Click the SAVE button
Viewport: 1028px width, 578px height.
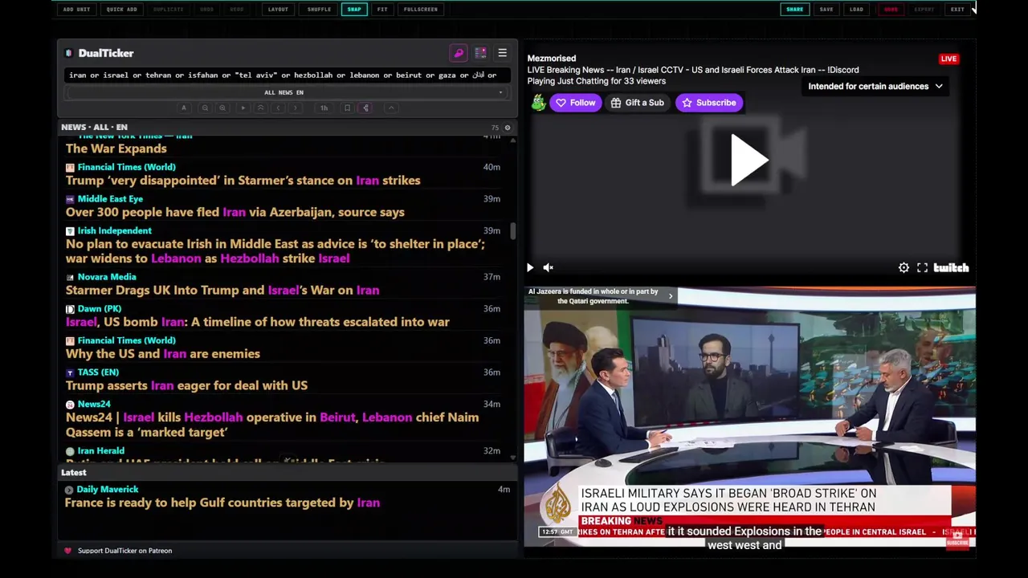tap(826, 9)
